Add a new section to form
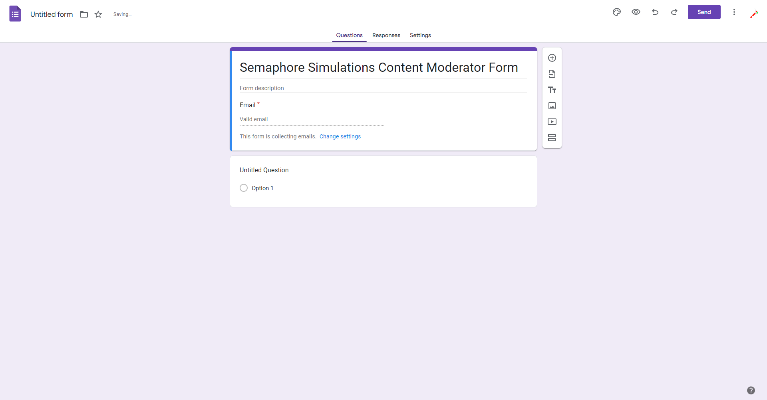 (x=552, y=138)
